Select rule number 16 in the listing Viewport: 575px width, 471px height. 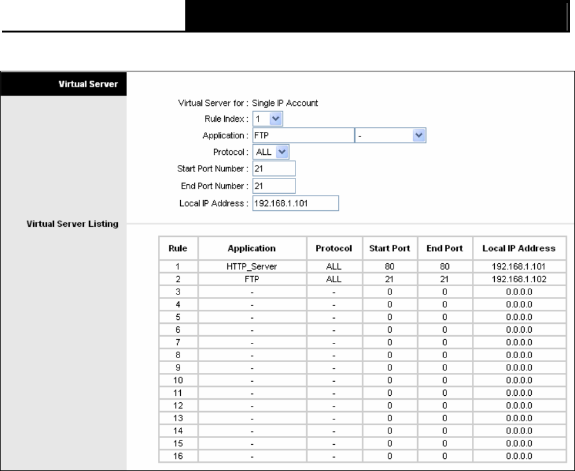(178, 456)
